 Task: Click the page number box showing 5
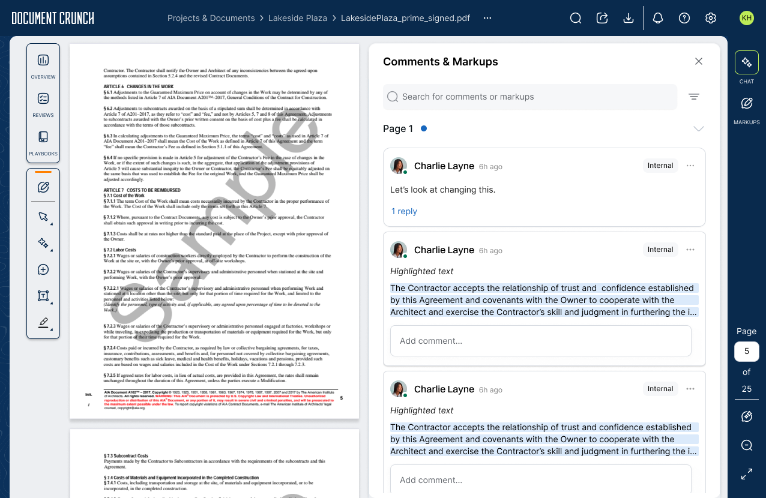click(x=747, y=352)
